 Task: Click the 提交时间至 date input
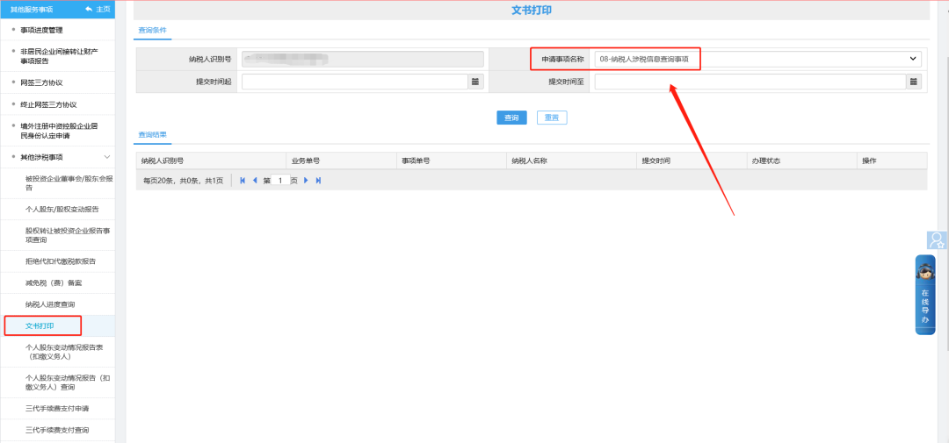point(750,82)
